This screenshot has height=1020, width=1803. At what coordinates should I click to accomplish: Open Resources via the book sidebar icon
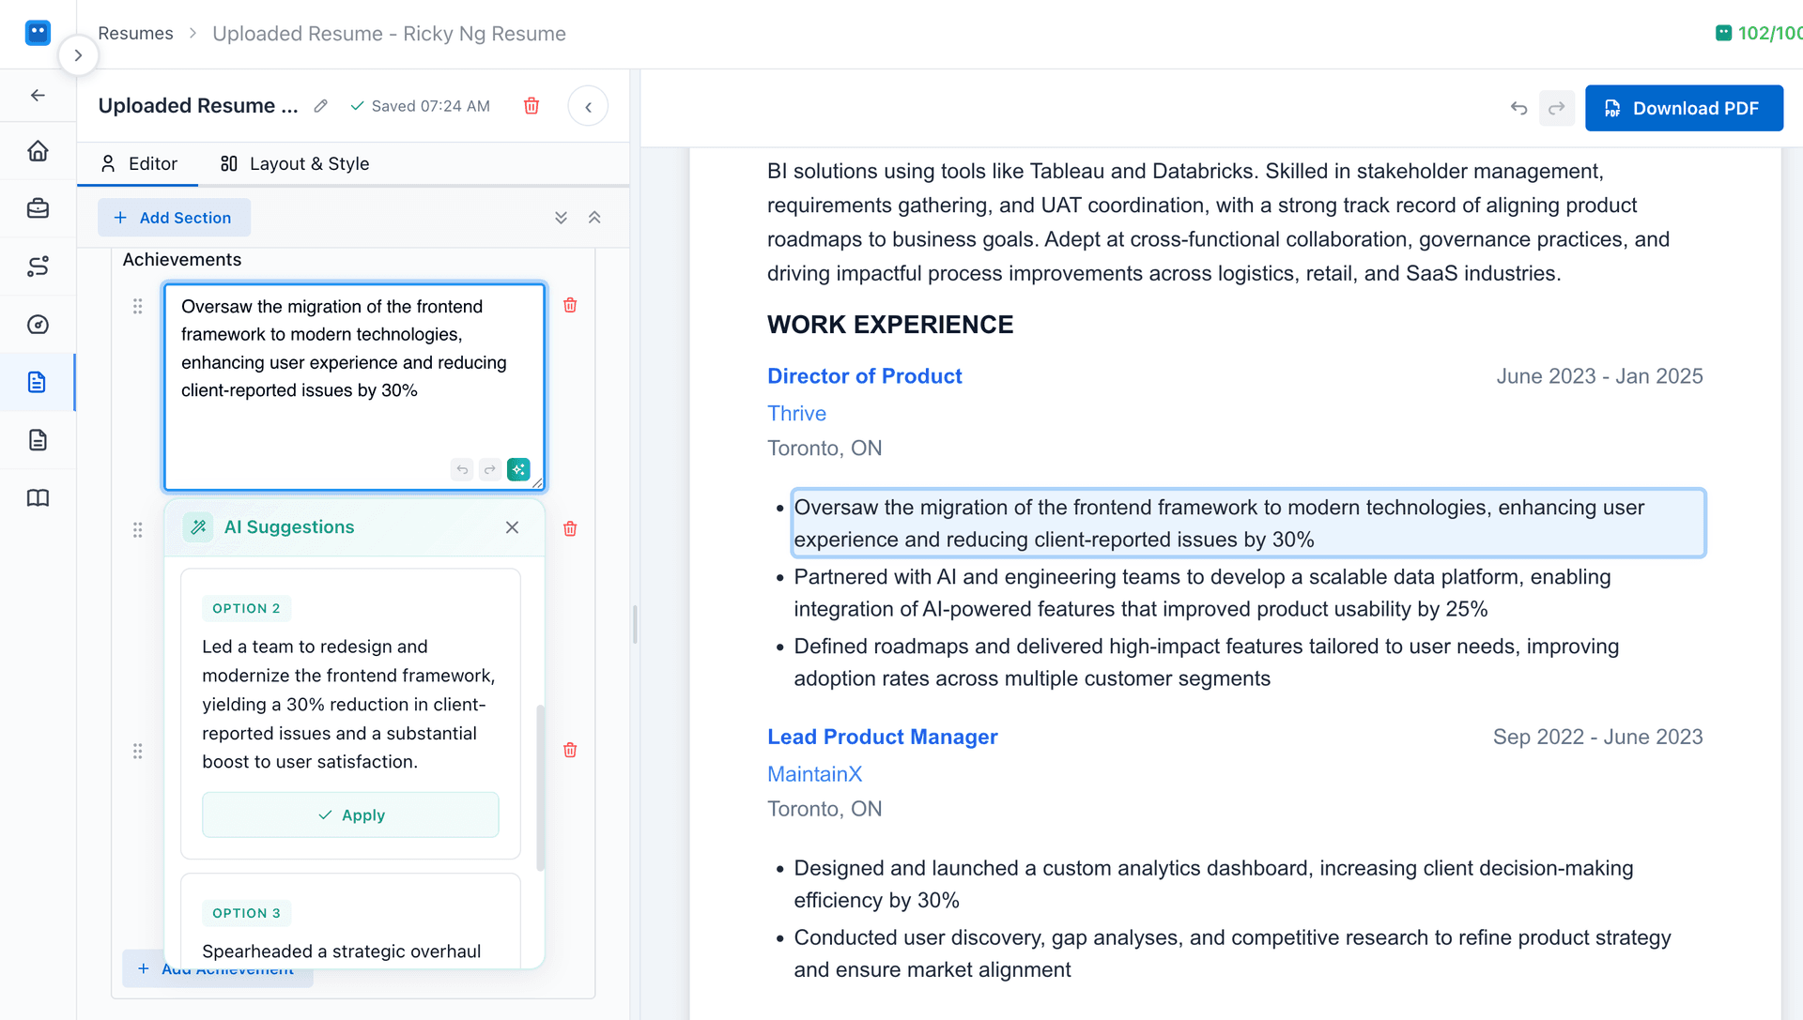[x=38, y=497]
